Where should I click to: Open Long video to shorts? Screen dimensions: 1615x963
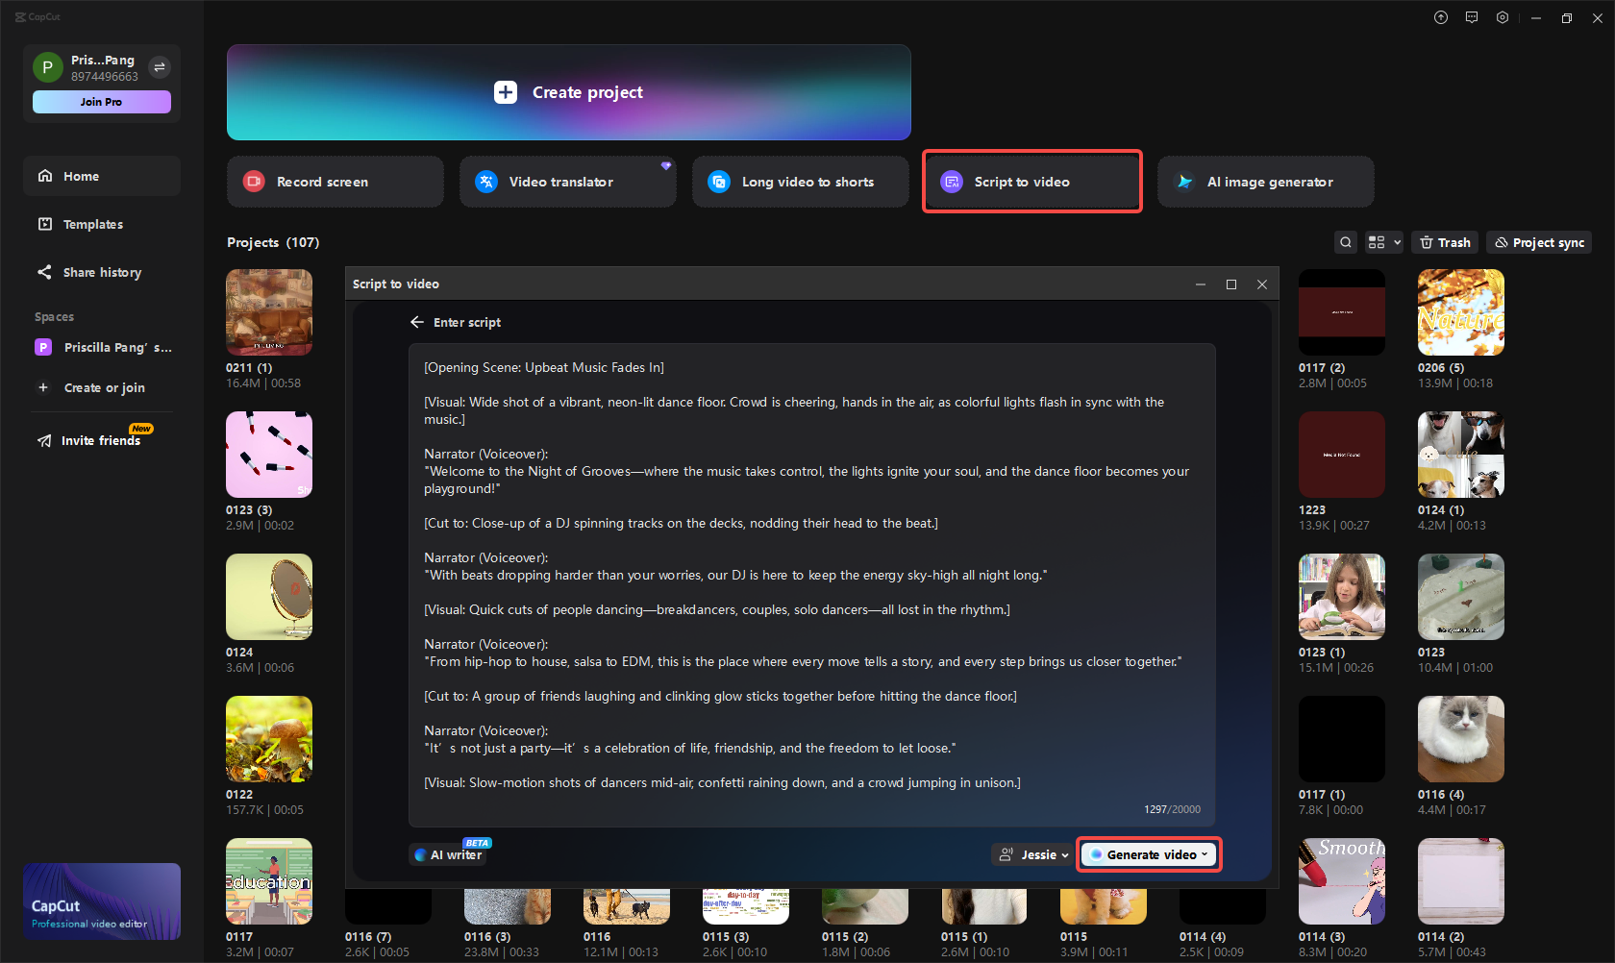801,182
